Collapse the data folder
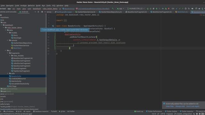 6,30
